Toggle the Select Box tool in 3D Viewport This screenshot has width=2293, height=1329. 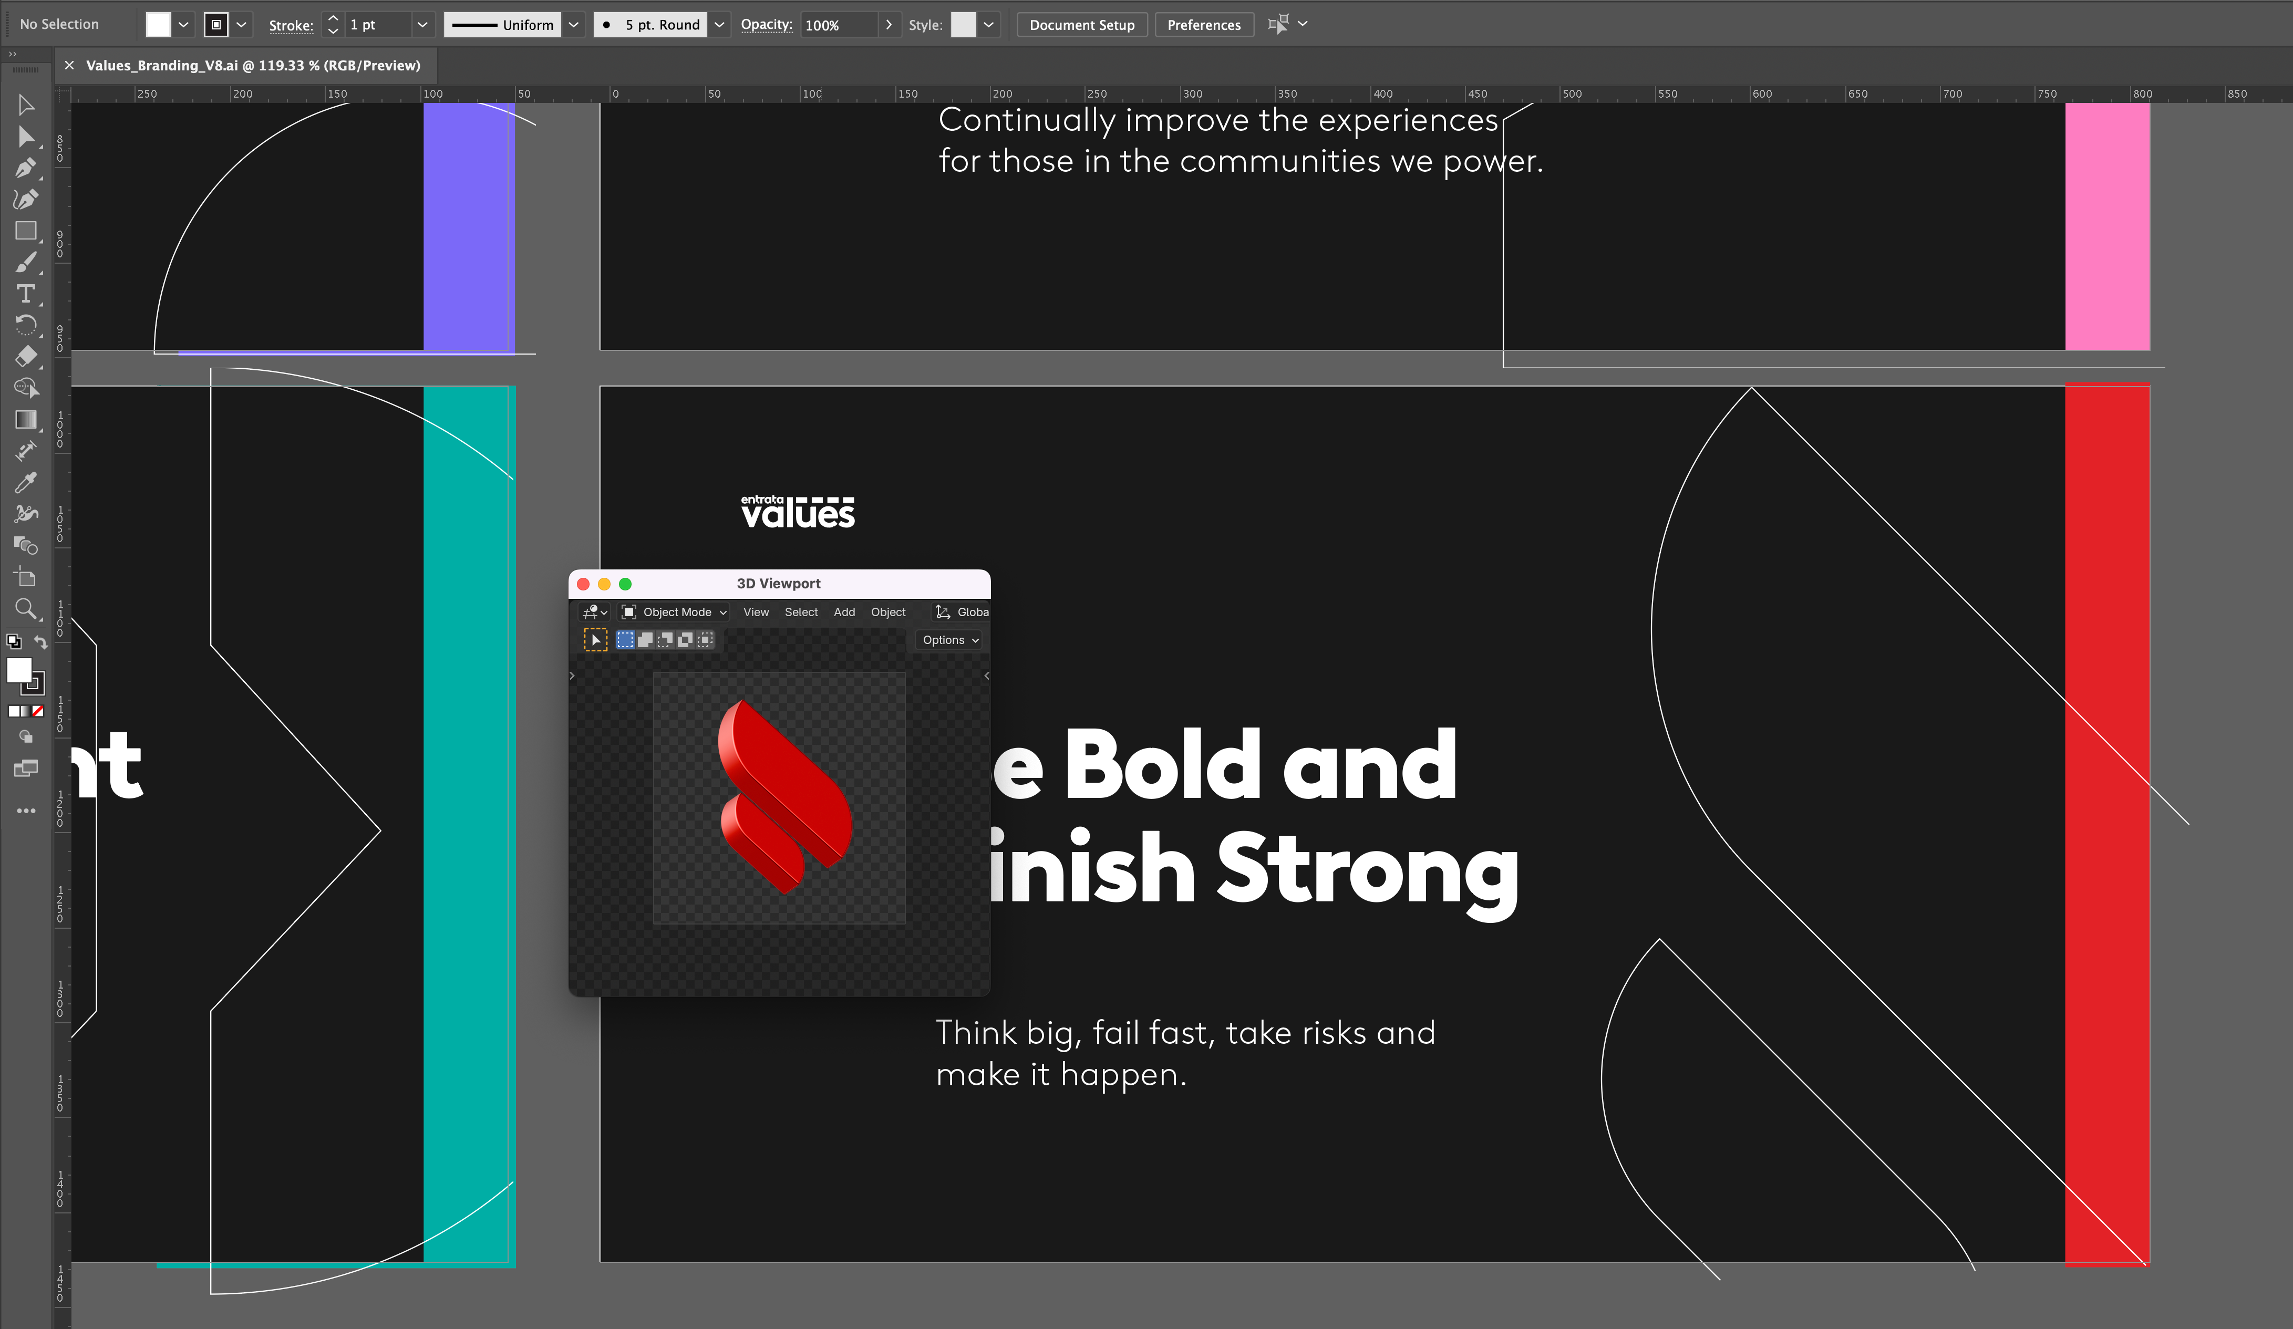pyautogui.click(x=595, y=640)
